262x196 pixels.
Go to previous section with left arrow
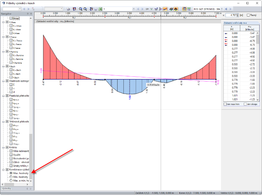click(138, 9)
